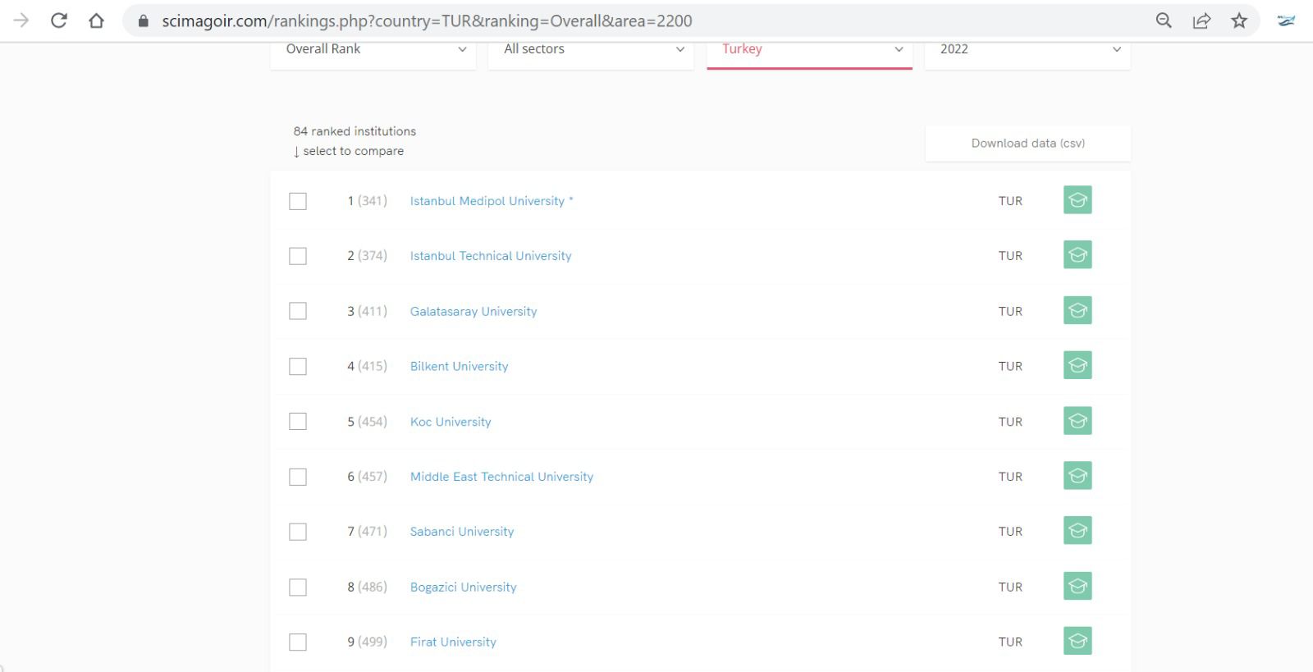Image resolution: width=1313 pixels, height=672 pixels.
Task: Click rank text '2 (374)'
Action: click(x=367, y=256)
